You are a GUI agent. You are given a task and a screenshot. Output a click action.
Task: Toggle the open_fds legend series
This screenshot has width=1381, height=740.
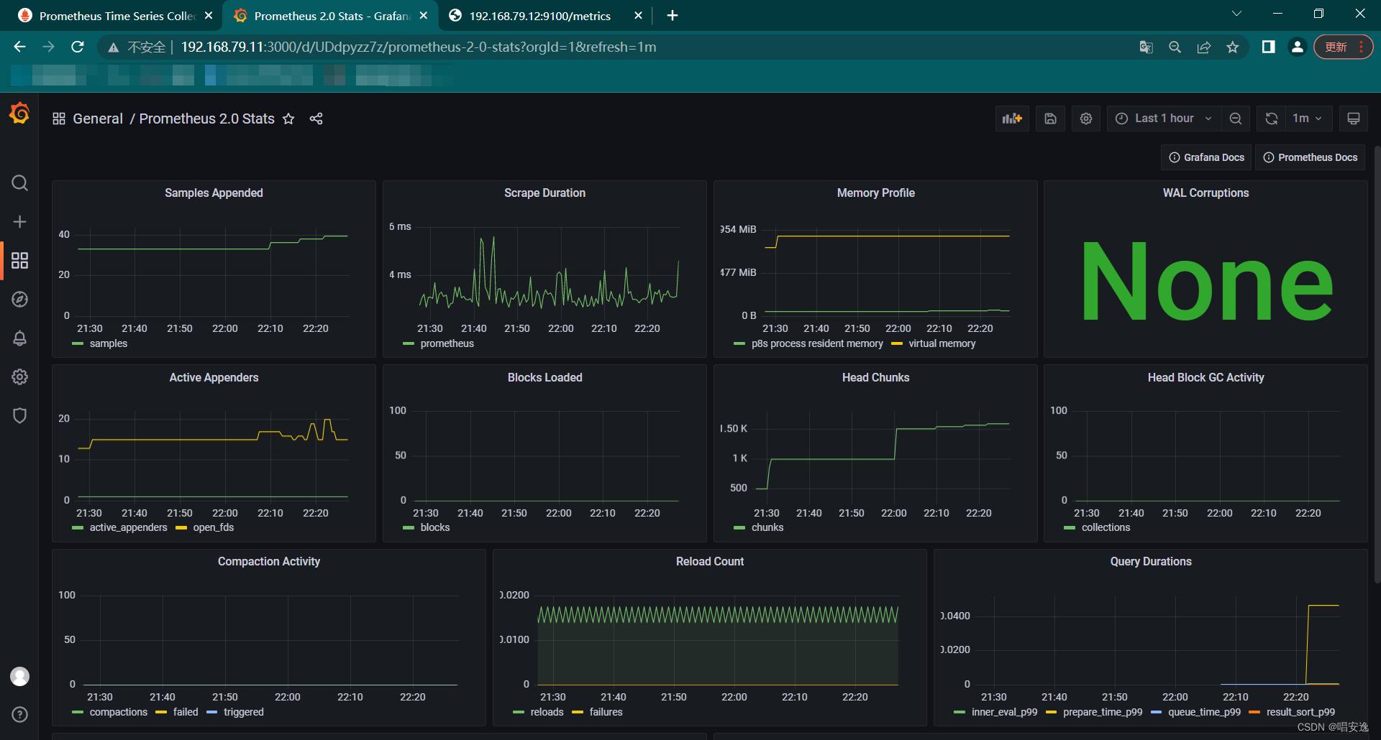pyautogui.click(x=213, y=527)
